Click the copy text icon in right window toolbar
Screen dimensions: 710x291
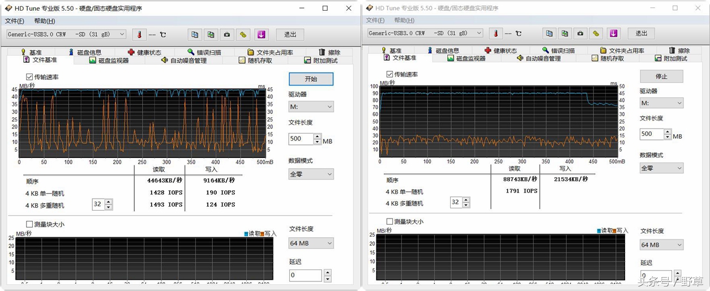[x=549, y=33]
